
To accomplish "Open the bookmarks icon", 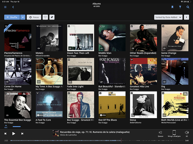I will click(172, 7).
